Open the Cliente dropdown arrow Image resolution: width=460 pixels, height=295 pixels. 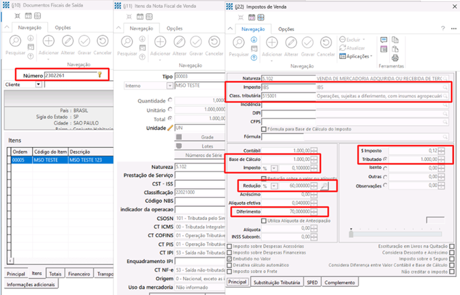click(38, 84)
